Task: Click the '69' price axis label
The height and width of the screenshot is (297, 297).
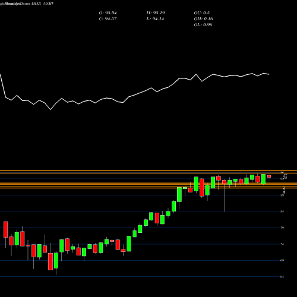Action: click(x=282, y=260)
